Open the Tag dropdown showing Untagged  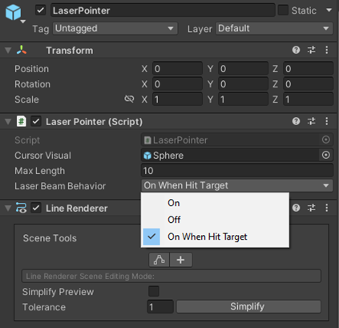[x=115, y=28]
